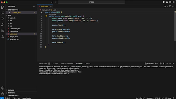Screen dimensions: 176x99
Task: Select the Run: Main terminal entry
Action: [x=149, y=64]
